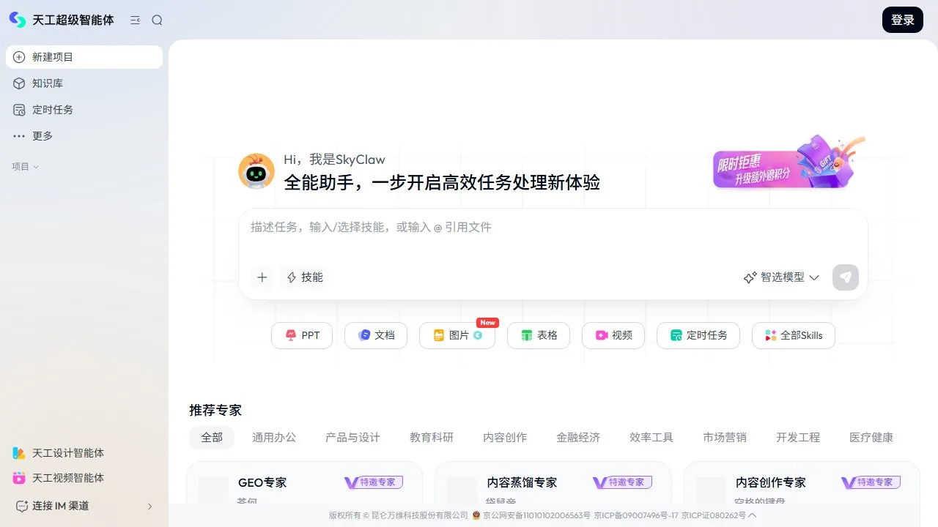Viewport: 938px width, 527px height.
Task: Open the 智选模型 model dropdown
Action: click(781, 277)
